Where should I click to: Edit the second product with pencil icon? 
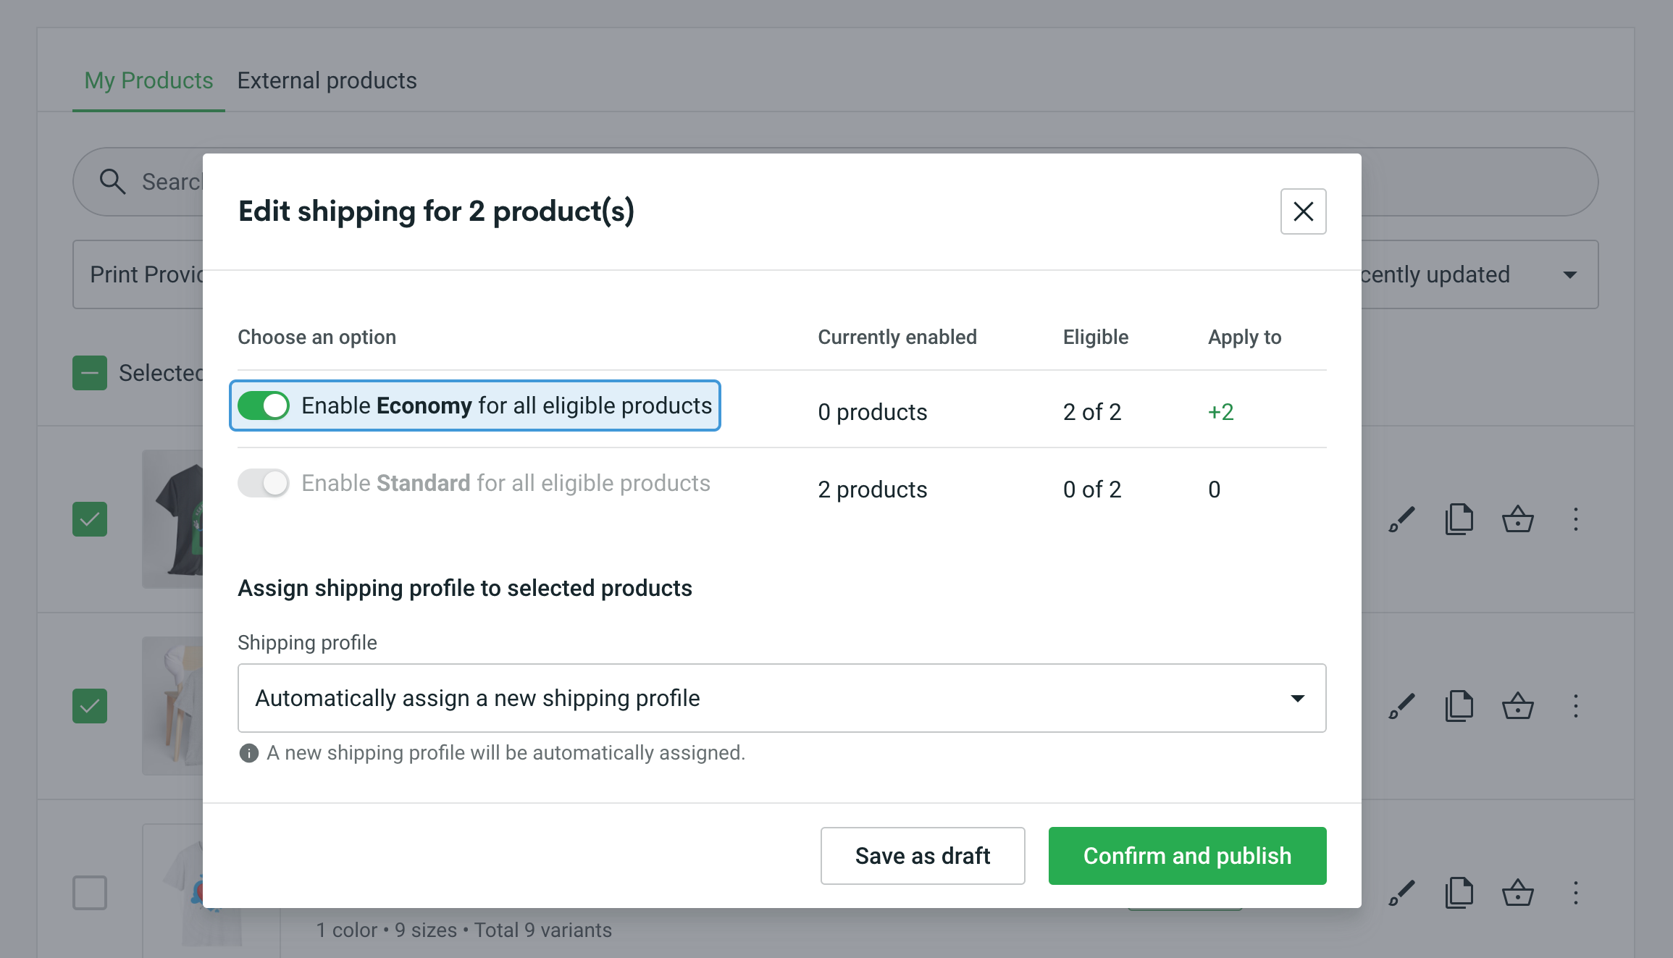tap(1401, 705)
